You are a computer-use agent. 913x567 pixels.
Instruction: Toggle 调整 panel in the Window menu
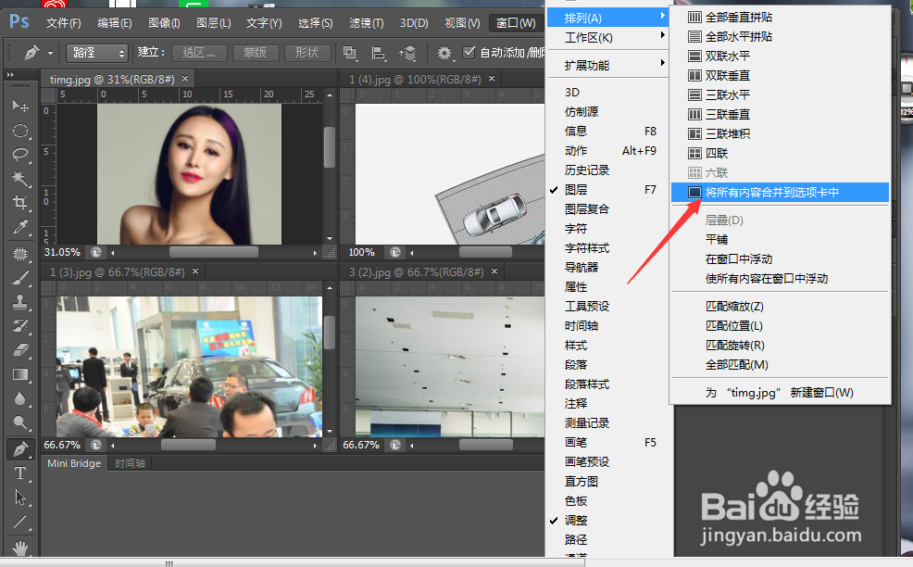click(x=575, y=520)
